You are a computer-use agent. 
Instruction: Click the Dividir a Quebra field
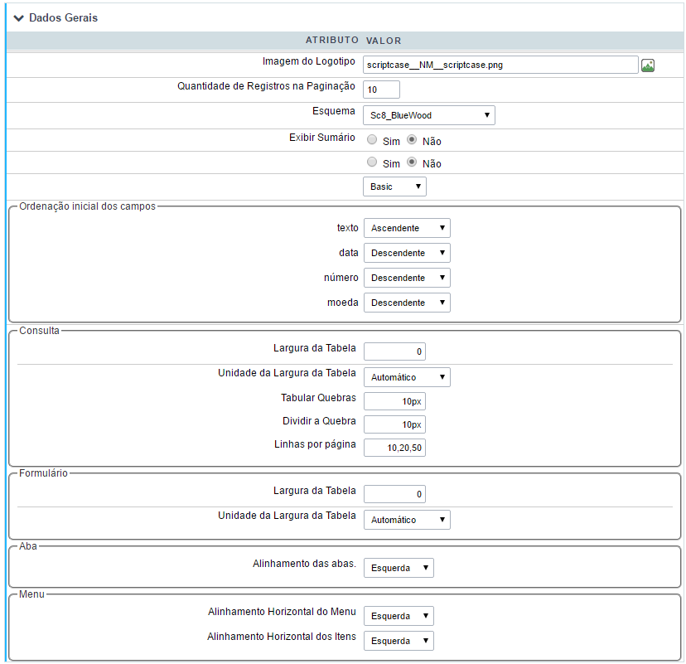tap(394, 424)
